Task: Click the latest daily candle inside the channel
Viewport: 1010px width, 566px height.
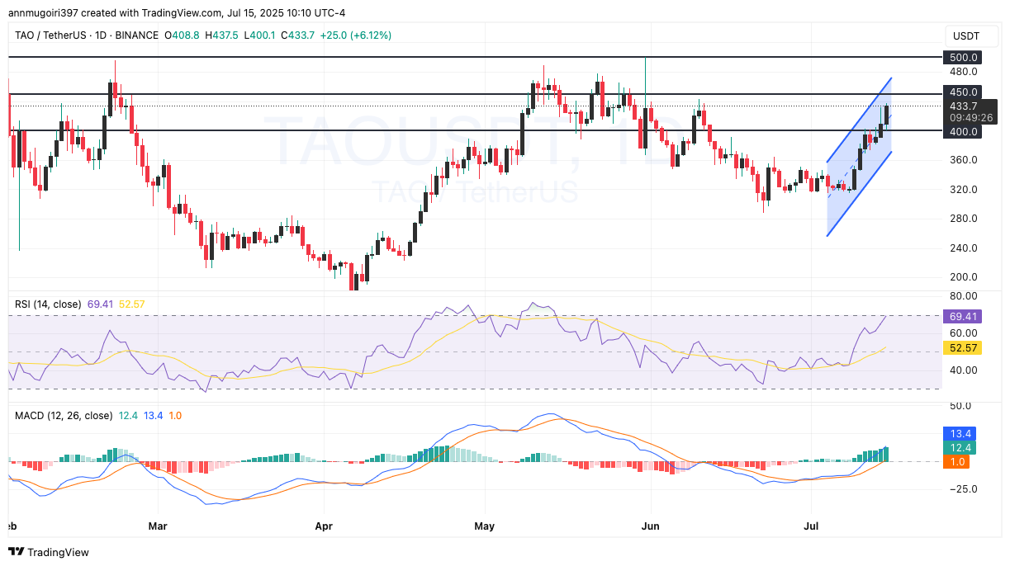Action: click(x=886, y=116)
